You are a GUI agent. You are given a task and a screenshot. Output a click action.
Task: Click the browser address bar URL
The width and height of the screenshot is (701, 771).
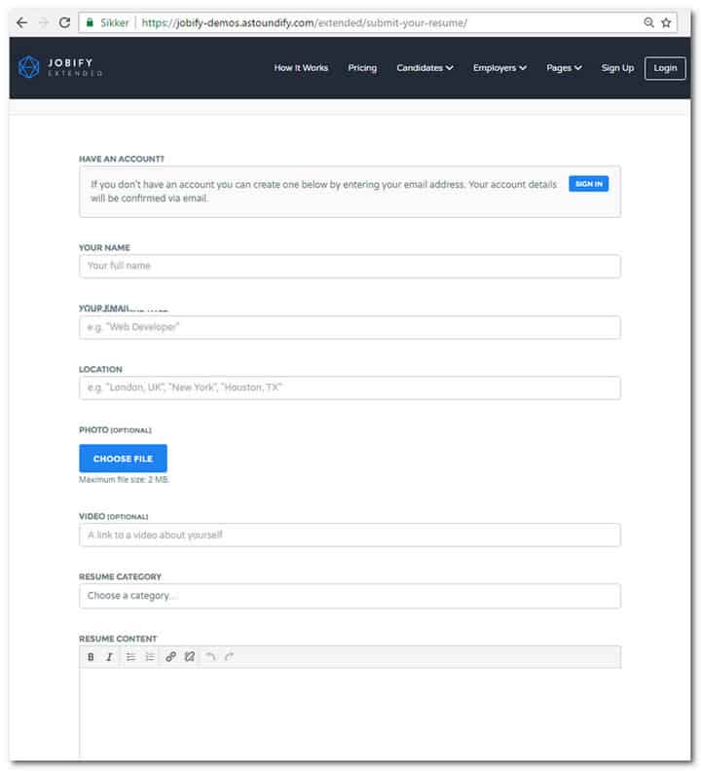[305, 22]
